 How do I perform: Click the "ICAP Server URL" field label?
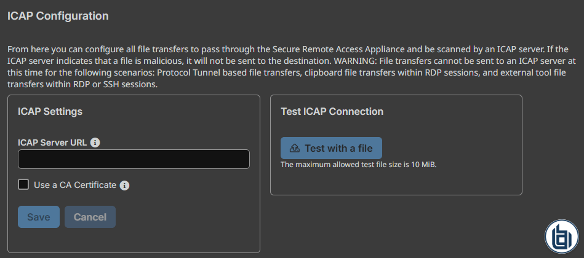tap(52, 143)
